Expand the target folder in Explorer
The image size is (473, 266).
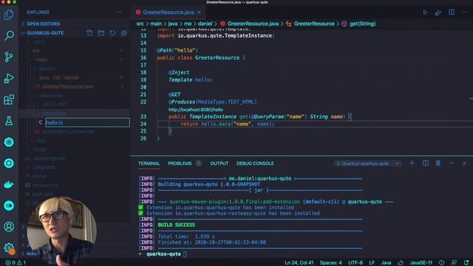pyautogui.click(x=39, y=149)
